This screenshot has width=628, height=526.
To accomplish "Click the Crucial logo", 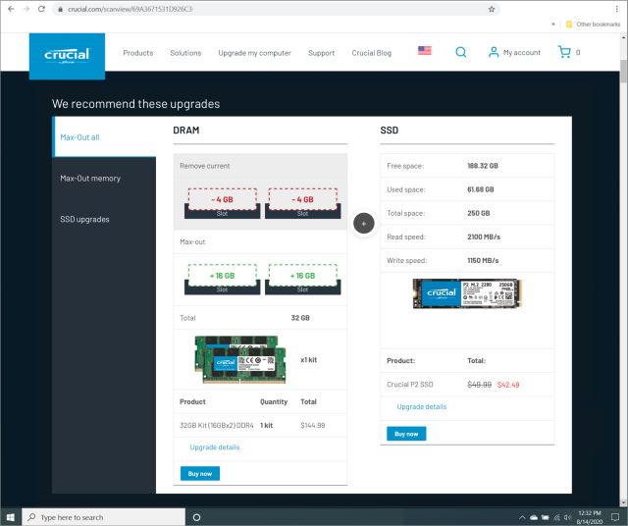I will [67, 54].
